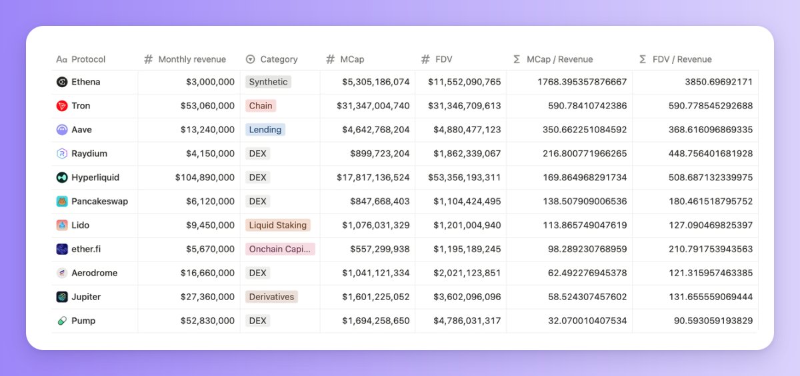
Task: Click the DEX tag in Pump row
Action: point(258,321)
